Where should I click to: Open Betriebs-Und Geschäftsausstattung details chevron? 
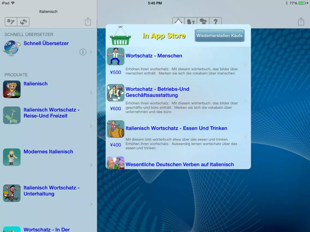click(245, 101)
